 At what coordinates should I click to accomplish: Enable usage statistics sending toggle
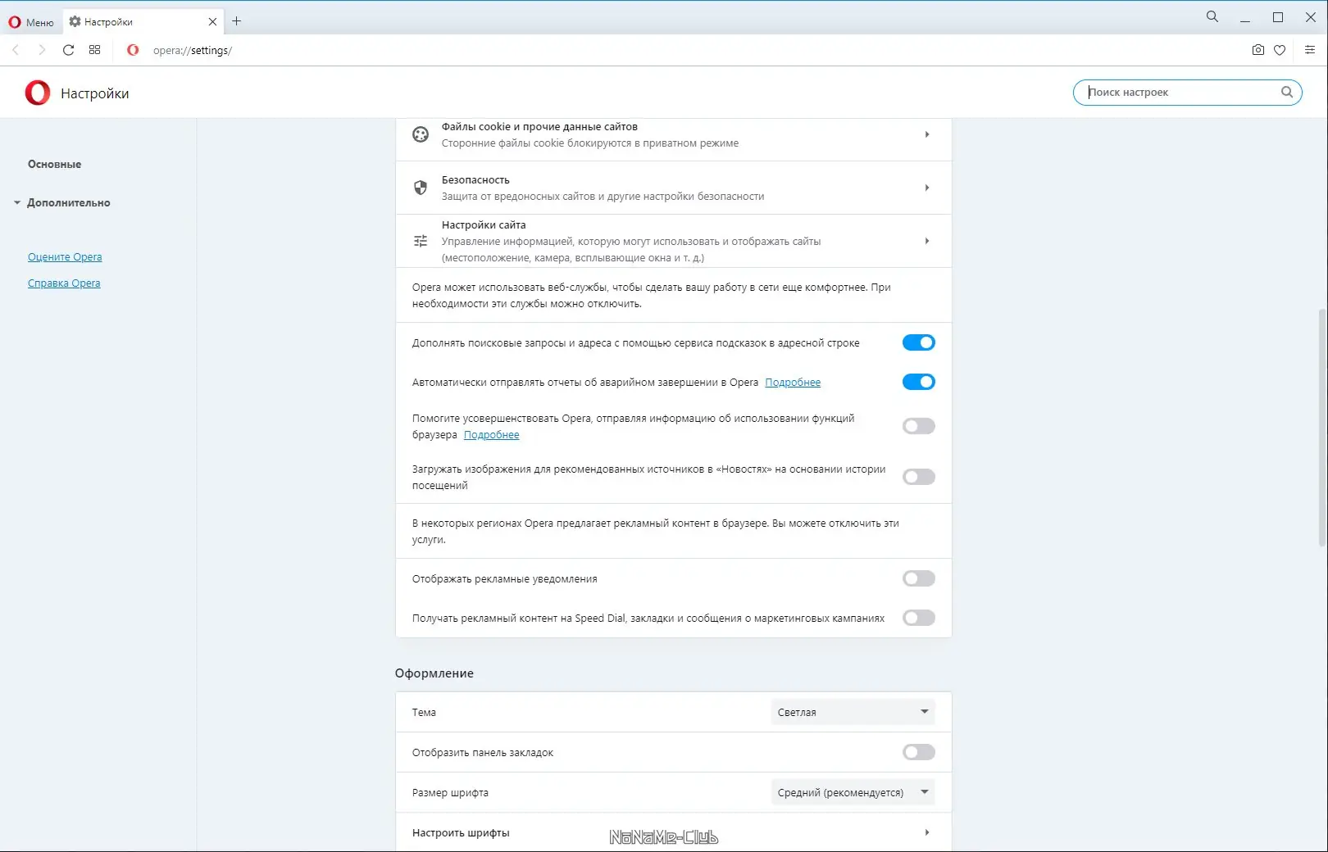(x=919, y=426)
